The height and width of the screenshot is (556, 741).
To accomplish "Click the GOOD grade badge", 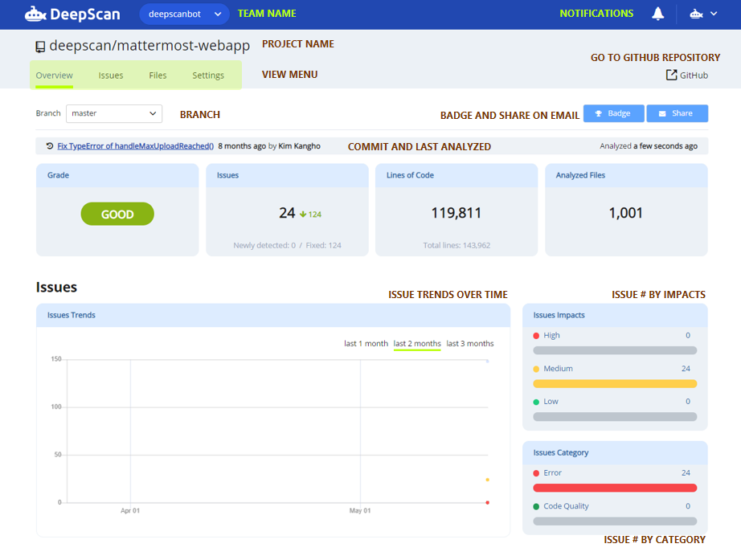I will pos(117,214).
